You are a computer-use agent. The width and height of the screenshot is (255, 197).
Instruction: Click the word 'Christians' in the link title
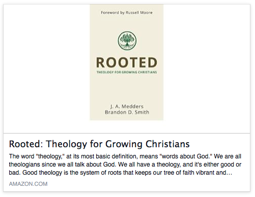point(167,144)
